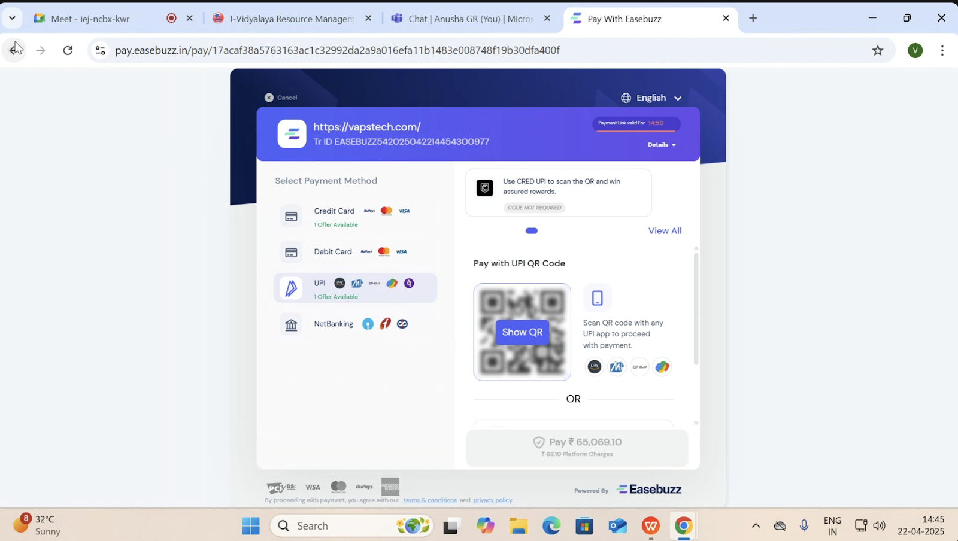The image size is (958, 541).
Task: Select the Pay With Easebuzz tab
Action: [x=650, y=19]
